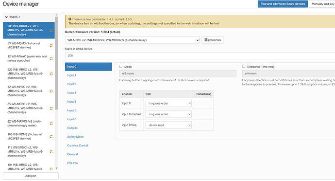Open the General tab
This screenshot has height=181, width=335.
(x=72, y=154)
